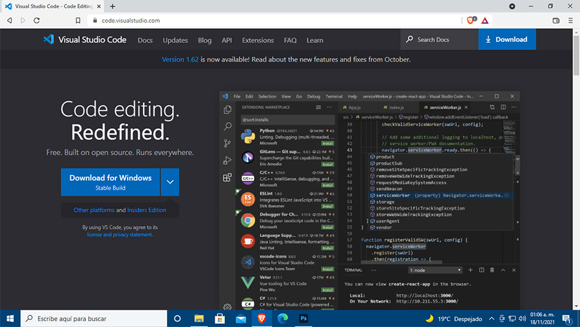Viewport: 580px width, 327px height.
Task: Open the Brave wallet icon
Action: tap(556, 21)
